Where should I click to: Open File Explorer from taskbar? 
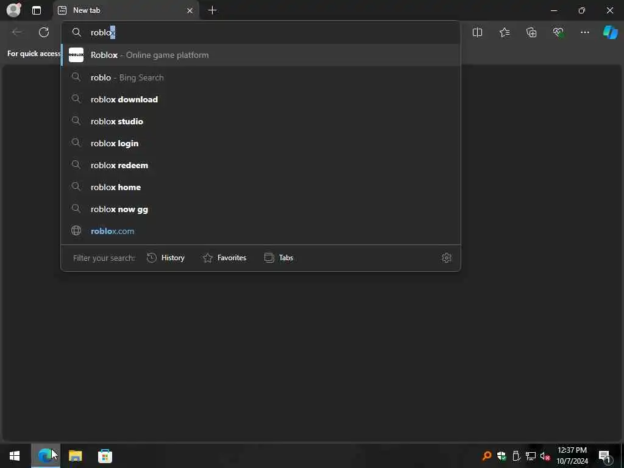(x=75, y=456)
